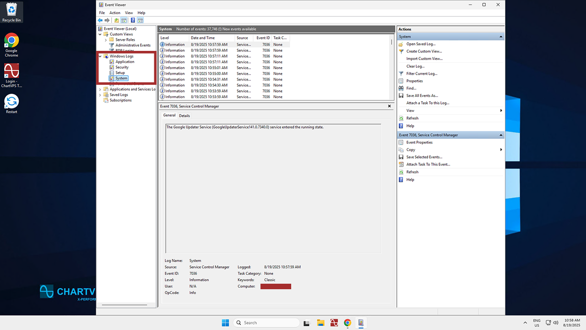Sort events by Date and Time column
The image size is (586, 330).
click(x=202, y=38)
